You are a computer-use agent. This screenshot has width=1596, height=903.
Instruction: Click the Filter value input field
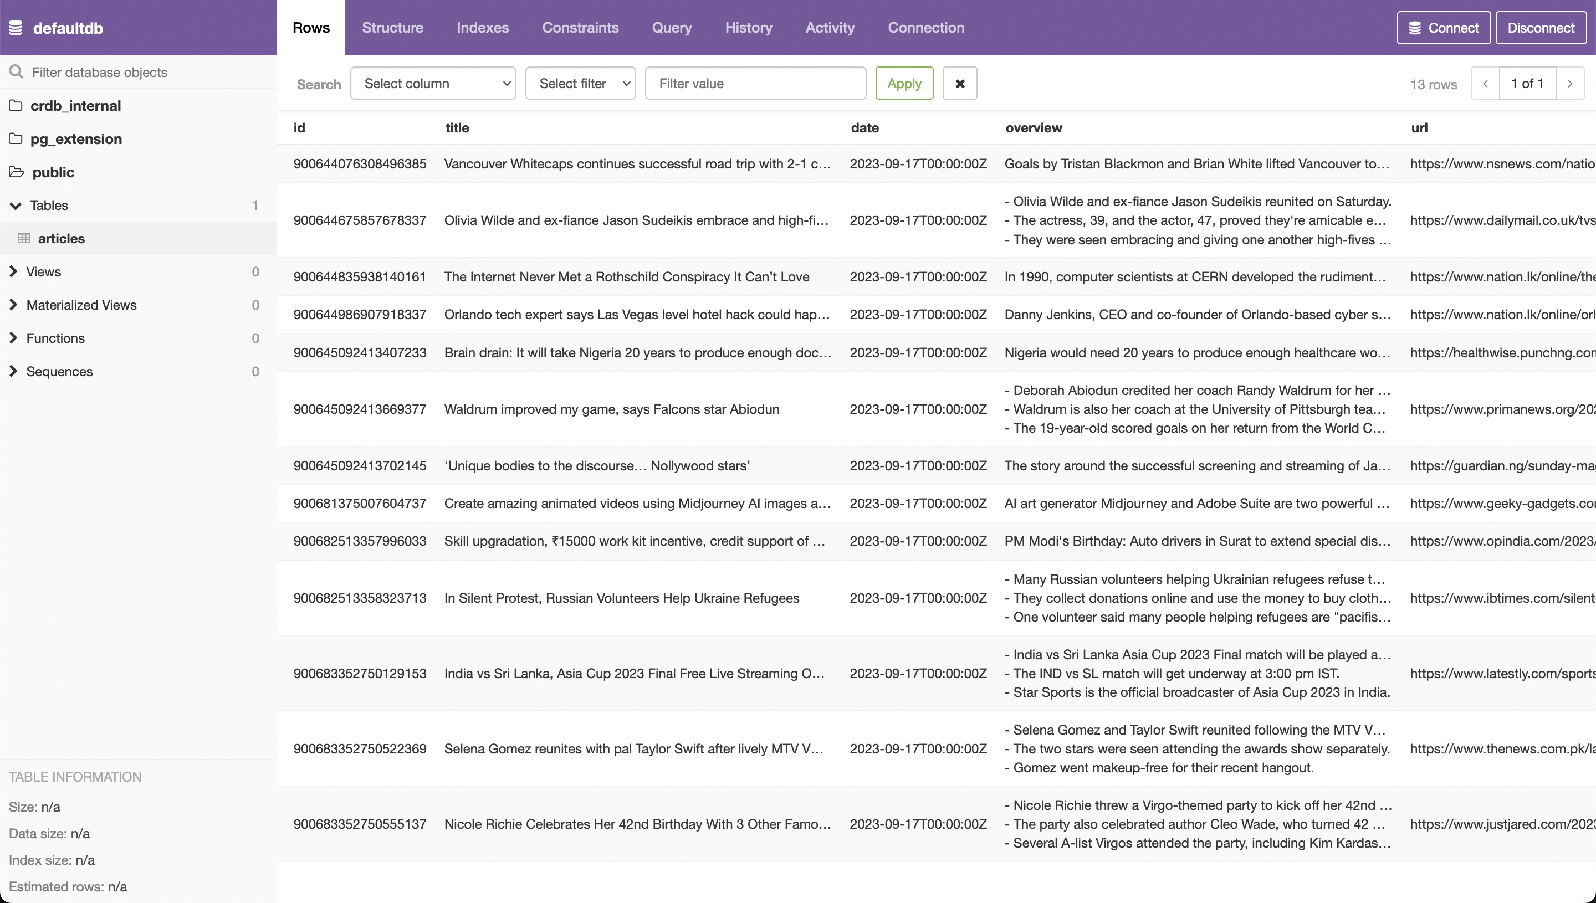pos(755,83)
